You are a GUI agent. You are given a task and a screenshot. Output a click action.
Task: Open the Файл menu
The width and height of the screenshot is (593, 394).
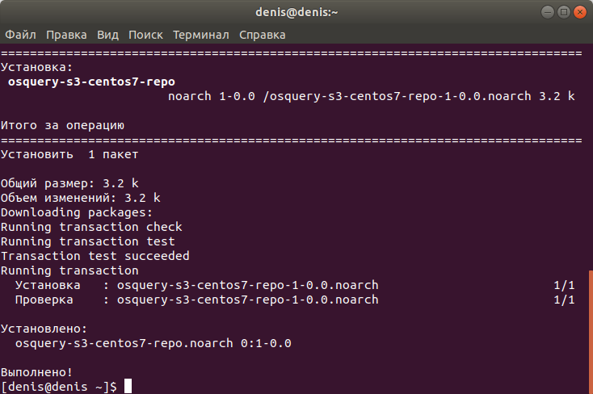[x=20, y=35]
